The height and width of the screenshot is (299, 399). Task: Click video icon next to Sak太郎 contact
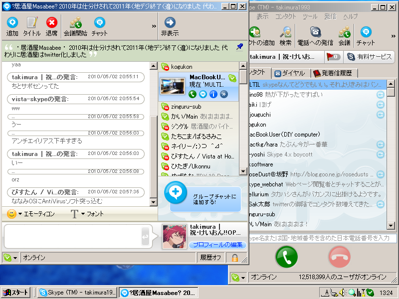pos(381,204)
